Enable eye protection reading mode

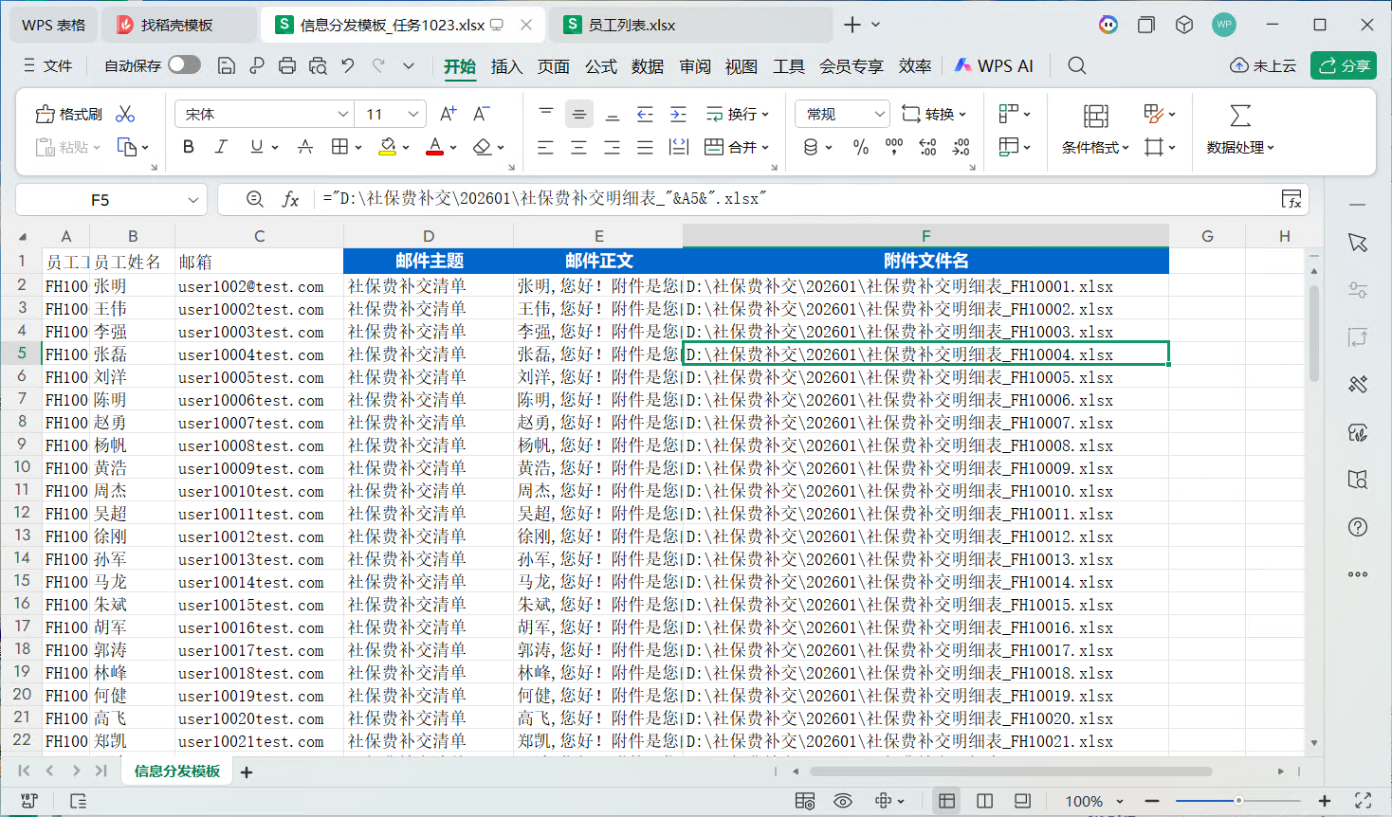pos(842,801)
